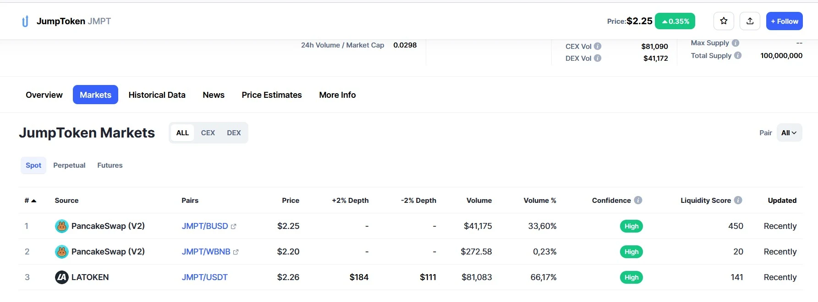This screenshot has height=302, width=818.
Task: Open PancakeSwap (V2) in first row
Action: pos(108,226)
